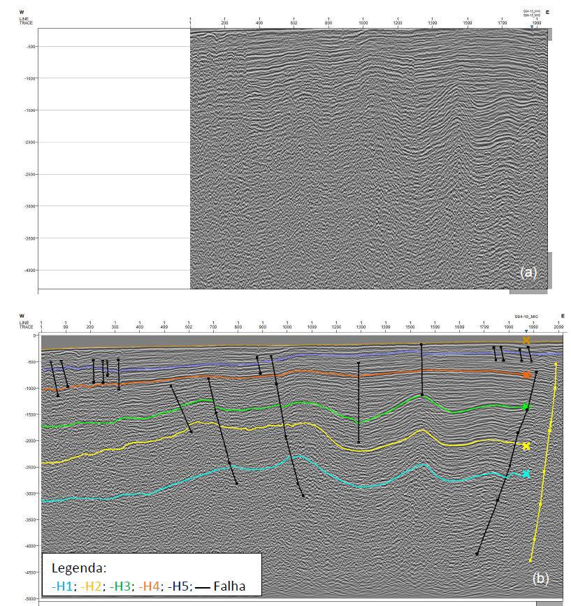Image resolution: width=571 pixels, height=606 pixels.
Task: Click trace tick 800 in panel (a)
Action: (328, 23)
